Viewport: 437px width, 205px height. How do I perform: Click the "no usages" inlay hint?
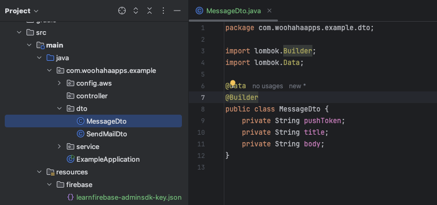(x=267, y=86)
